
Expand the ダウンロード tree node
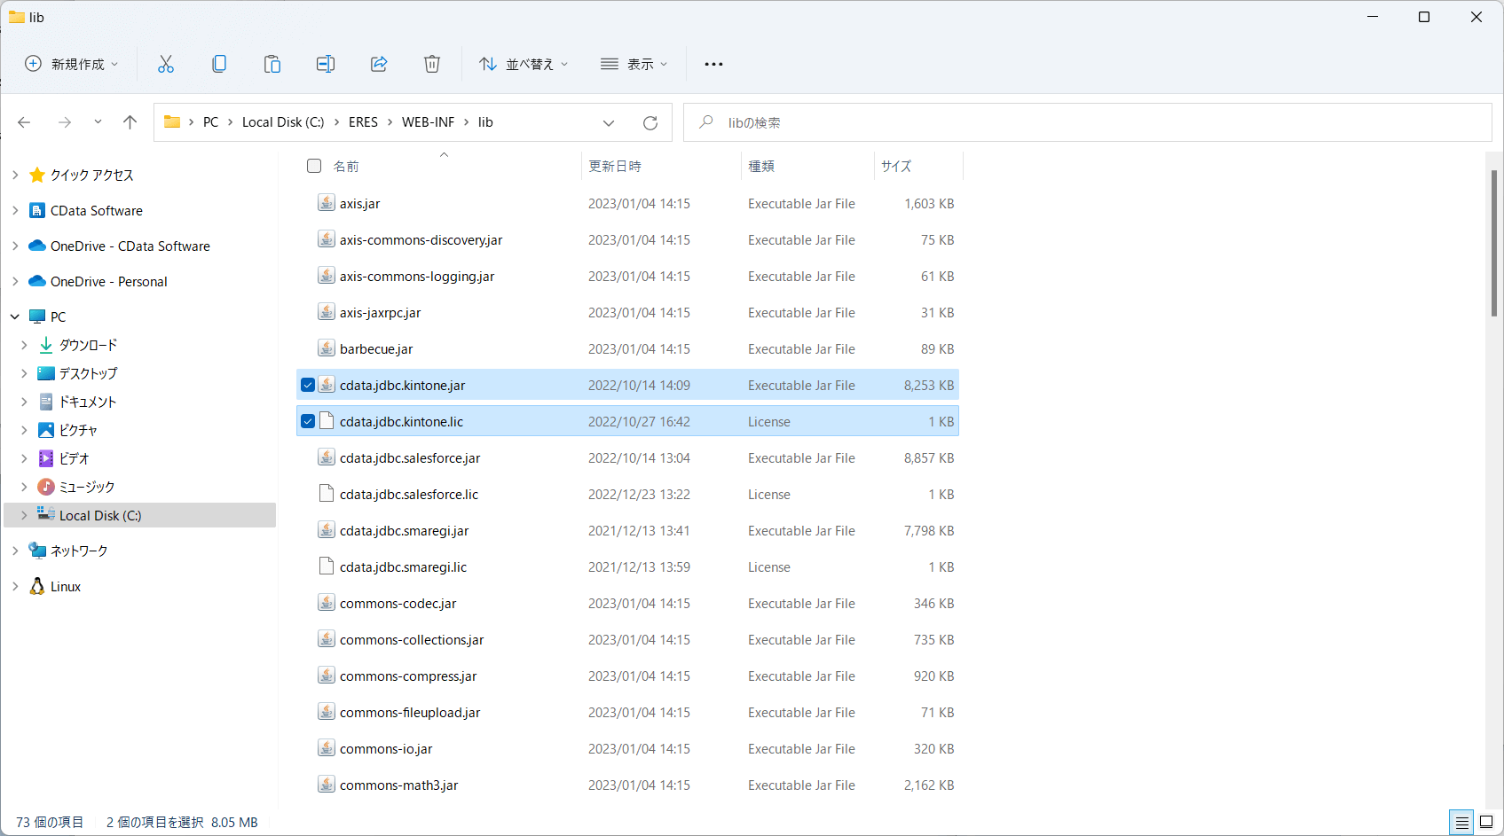(24, 345)
